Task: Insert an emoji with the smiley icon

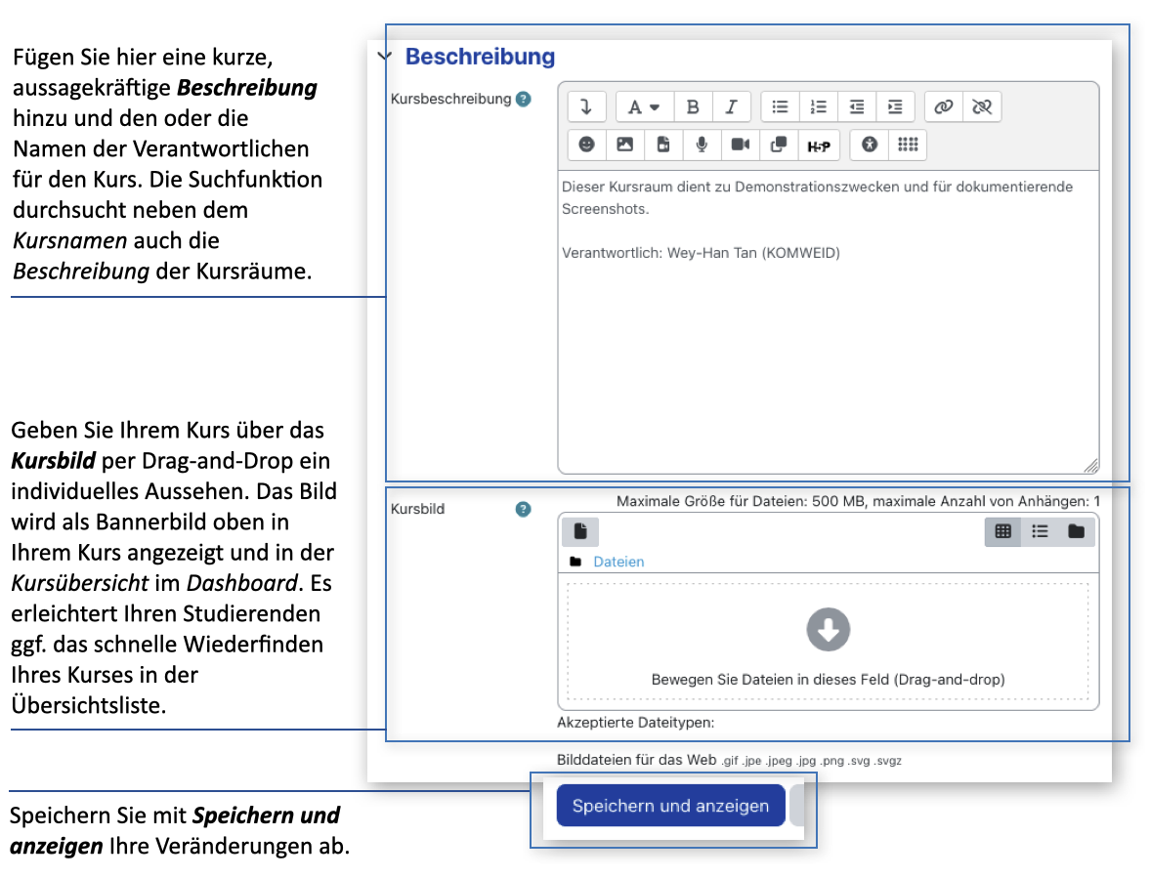Action: coord(586,145)
